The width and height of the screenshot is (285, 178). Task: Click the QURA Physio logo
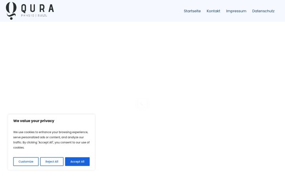click(30, 11)
